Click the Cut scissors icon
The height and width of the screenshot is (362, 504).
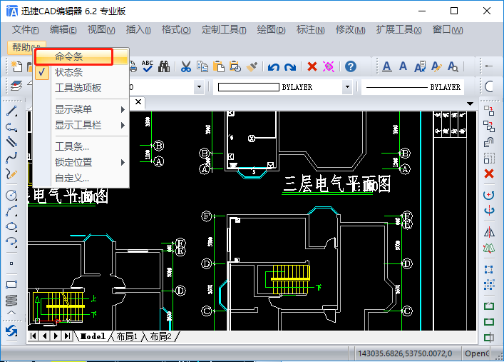coord(186,66)
